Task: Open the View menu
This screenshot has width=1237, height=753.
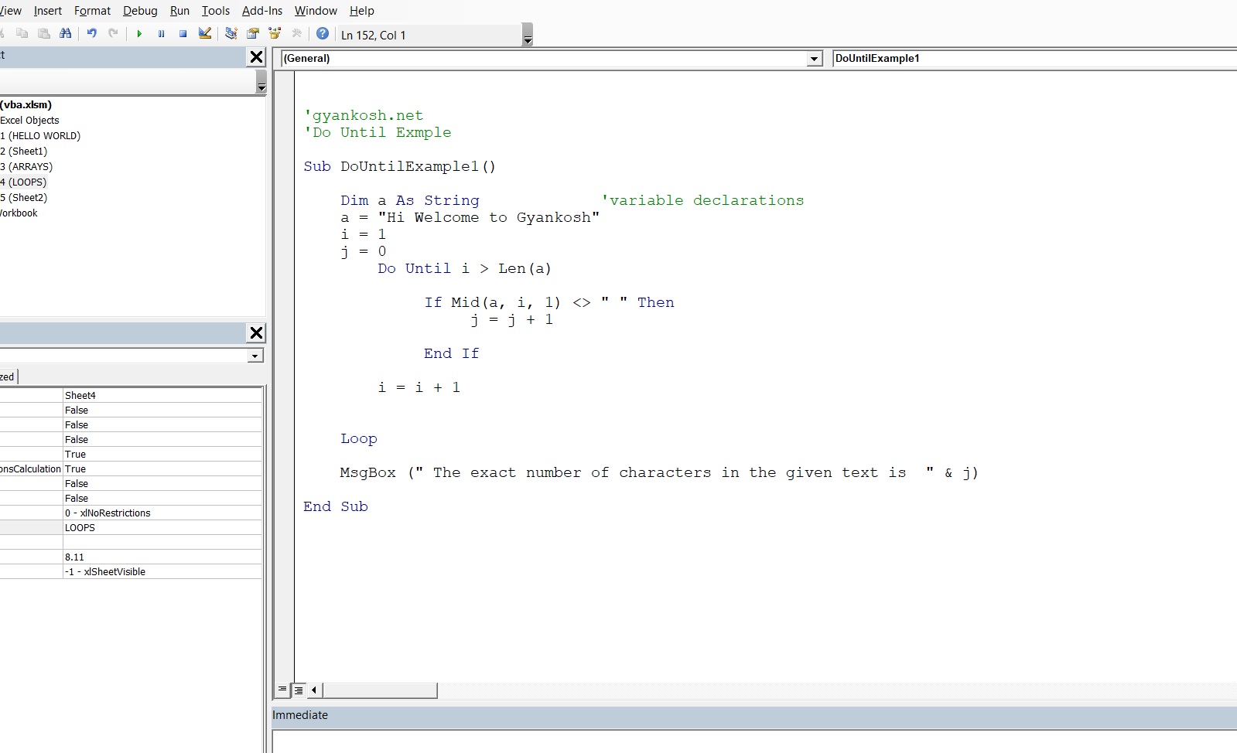Action: point(11,11)
